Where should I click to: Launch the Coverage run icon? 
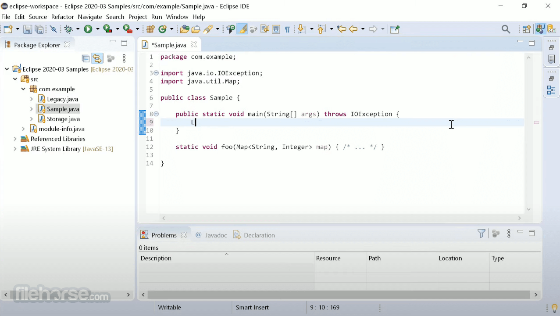click(x=107, y=29)
